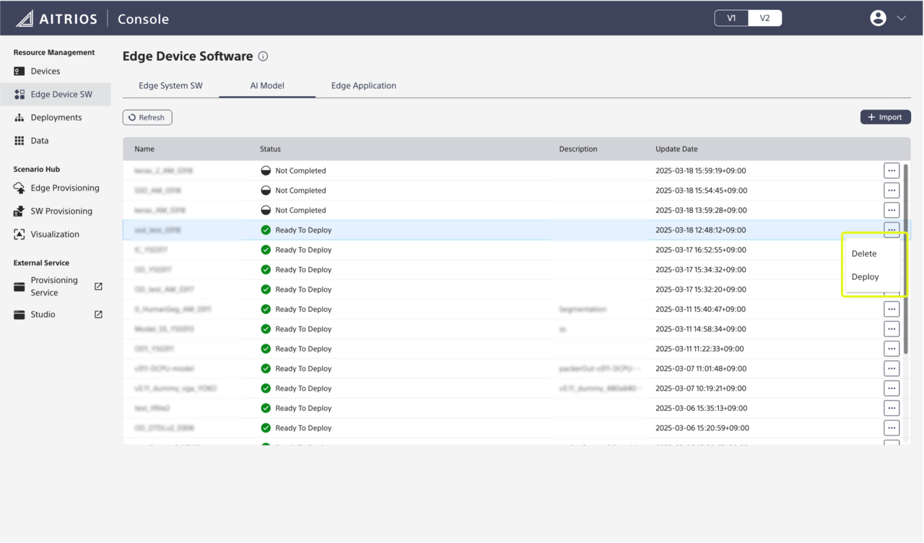The image size is (924, 543).
Task: Click Not Completed status in 15:59:19 row
Action: [294, 170]
